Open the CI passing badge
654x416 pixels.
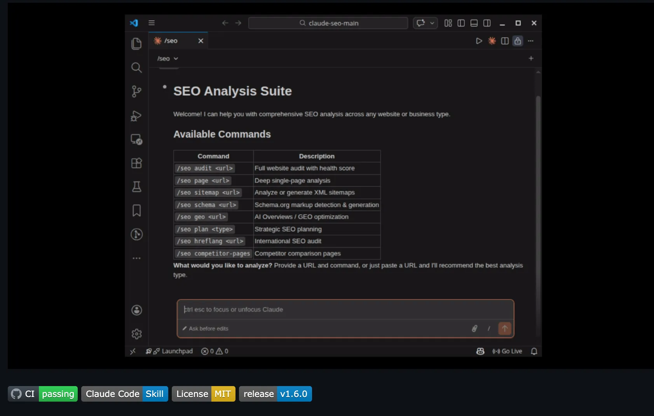click(x=43, y=394)
